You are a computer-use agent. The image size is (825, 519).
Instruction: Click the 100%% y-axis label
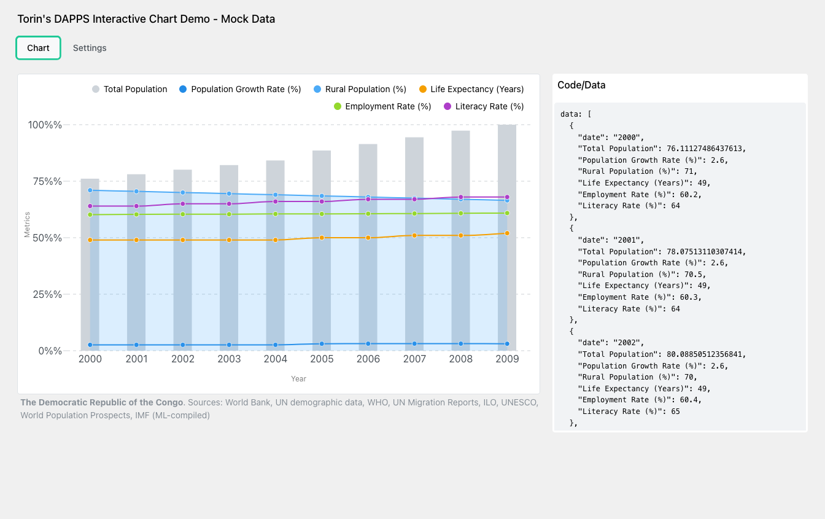(45, 125)
